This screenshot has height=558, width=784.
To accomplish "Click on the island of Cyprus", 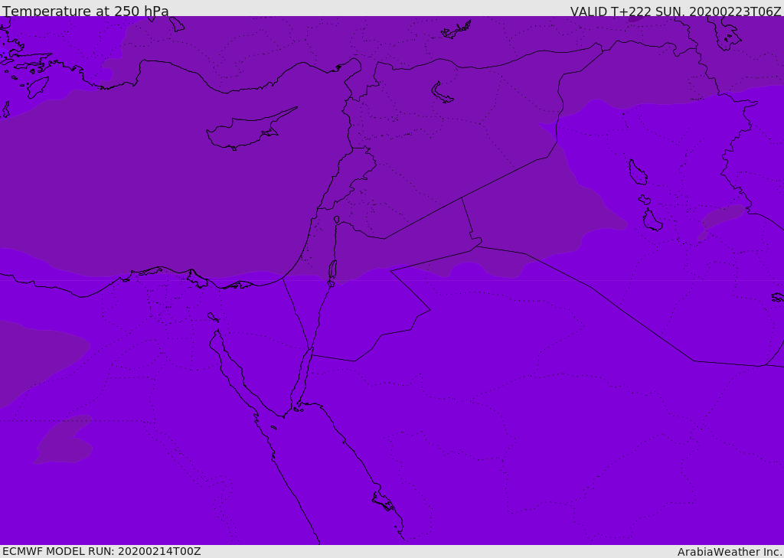I will coord(245,132).
